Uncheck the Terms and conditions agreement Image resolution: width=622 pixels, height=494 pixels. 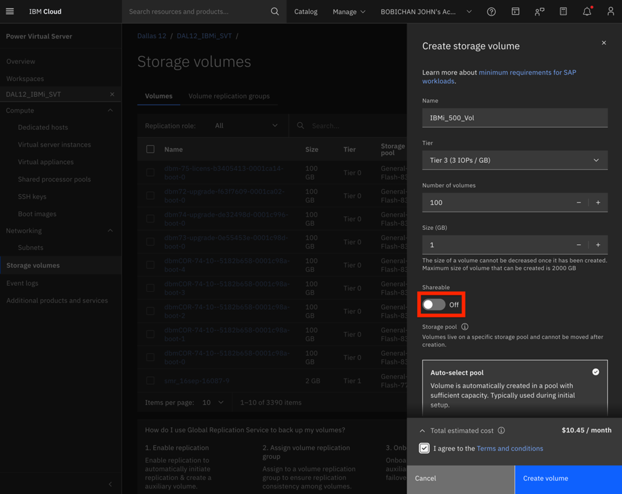[424, 448]
